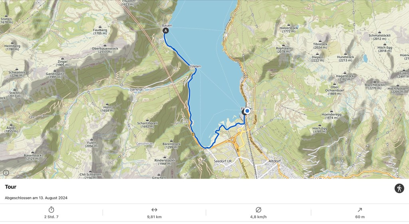This screenshot has height=224, width=409.
Task: Click the start marker A at Bauen
Action: [166, 31]
